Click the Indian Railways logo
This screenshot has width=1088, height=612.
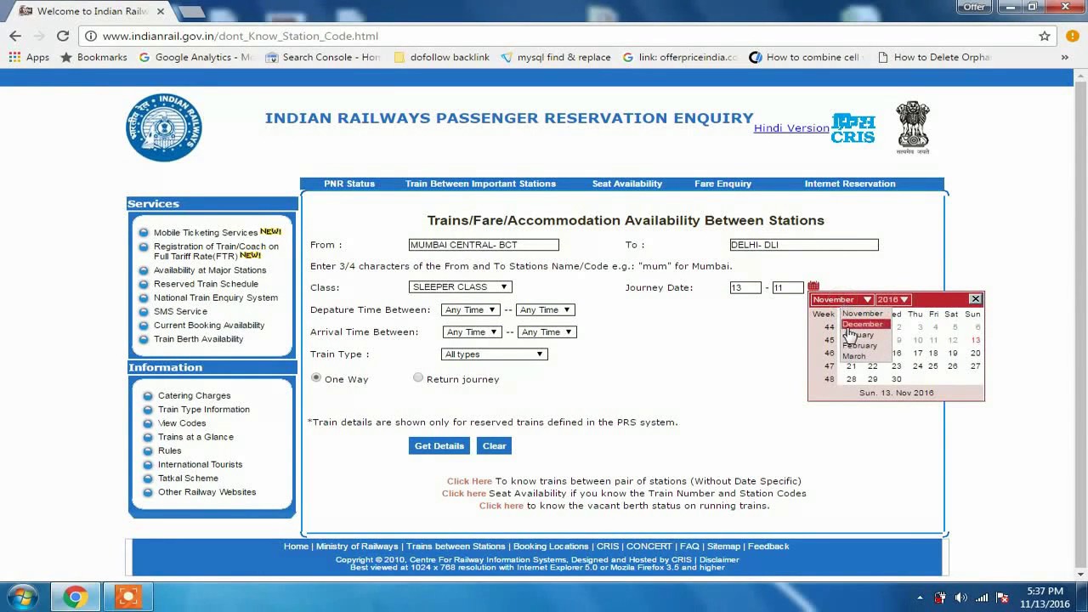click(x=164, y=127)
